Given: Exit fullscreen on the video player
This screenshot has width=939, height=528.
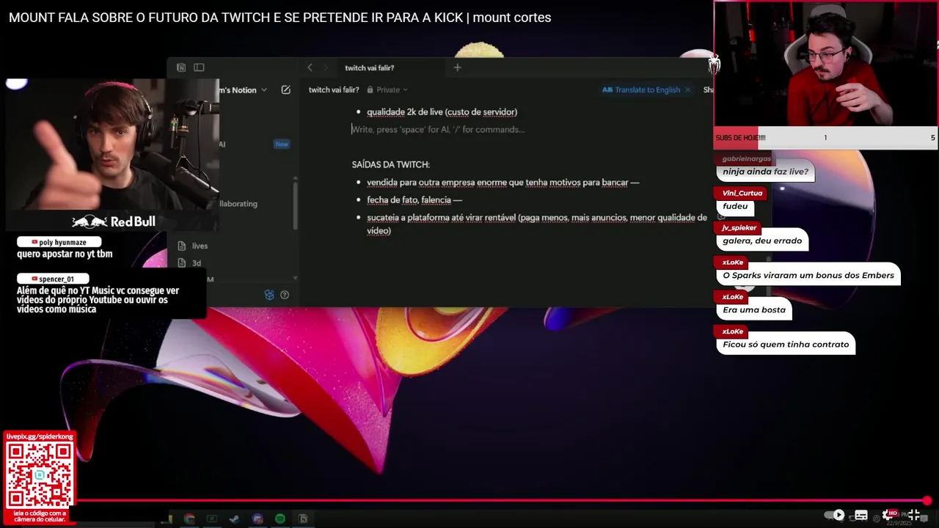Looking at the screenshot, I should point(914,515).
